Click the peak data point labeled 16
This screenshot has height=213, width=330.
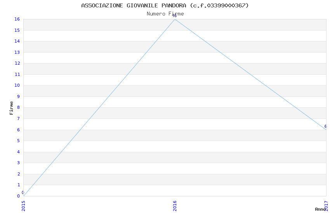point(175,19)
